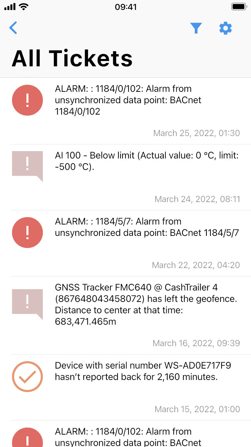Tap the battery indicator in status bar
251x447 pixels.
click(x=239, y=7)
